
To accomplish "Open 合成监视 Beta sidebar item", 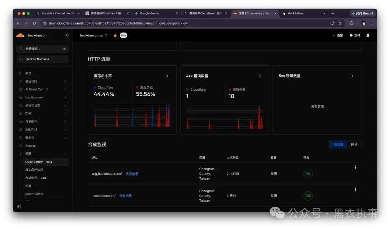I will coord(36,178).
